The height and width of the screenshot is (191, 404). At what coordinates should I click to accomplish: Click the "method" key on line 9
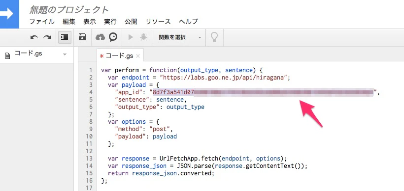[x=131, y=129]
